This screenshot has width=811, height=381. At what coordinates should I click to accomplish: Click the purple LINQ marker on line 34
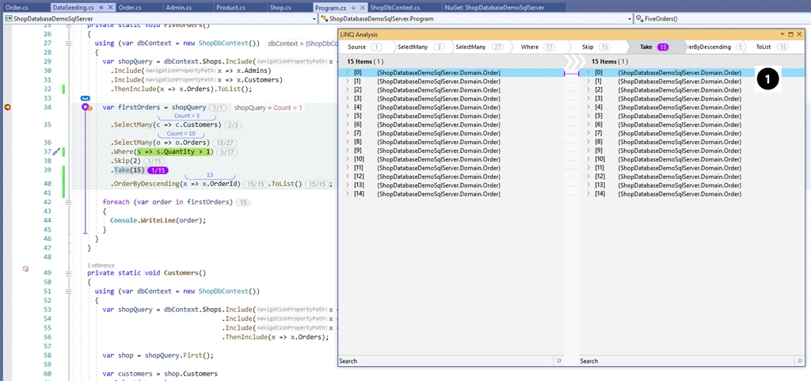[x=86, y=107]
